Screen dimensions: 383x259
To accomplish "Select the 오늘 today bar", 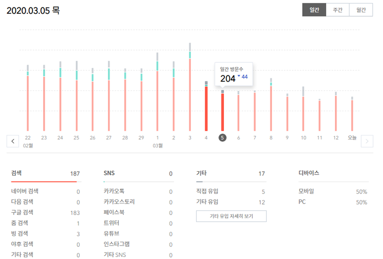I will (352, 114).
